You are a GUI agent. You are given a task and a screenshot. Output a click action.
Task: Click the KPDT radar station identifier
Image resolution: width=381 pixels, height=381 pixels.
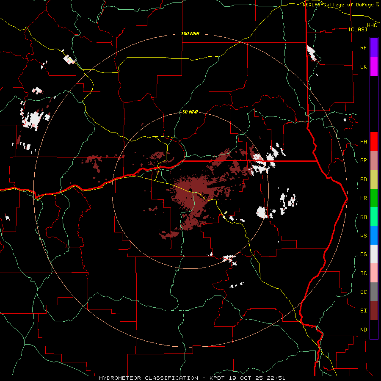[217, 378]
